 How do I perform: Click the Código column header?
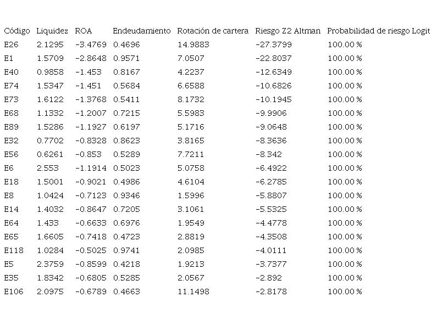click(x=16, y=31)
